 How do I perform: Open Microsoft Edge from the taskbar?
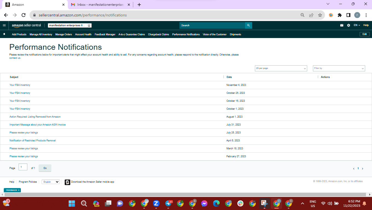(216, 203)
